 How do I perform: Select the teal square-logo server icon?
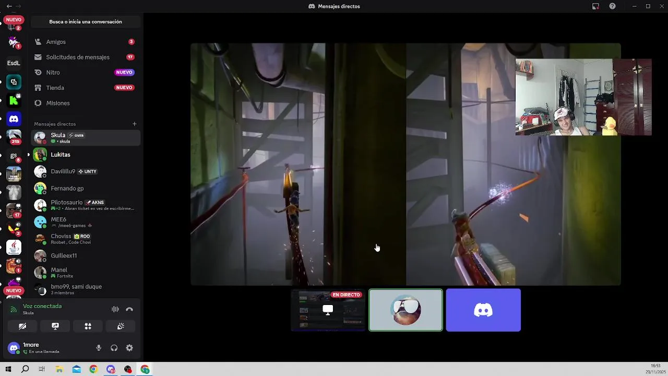coord(14,82)
